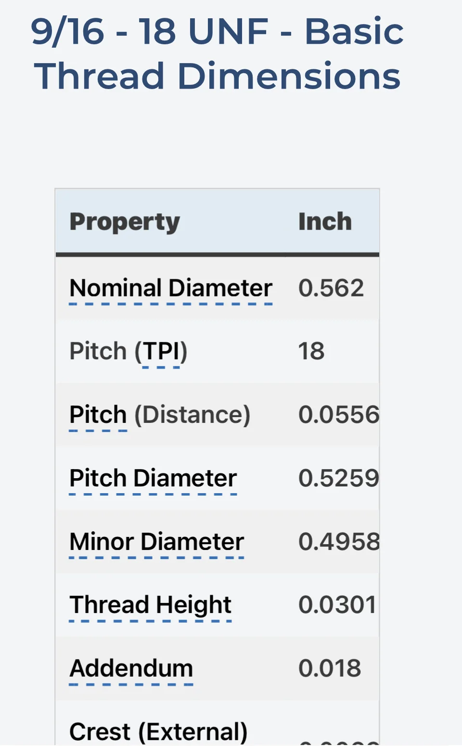This screenshot has width=462, height=746.
Task: Open the underlined Pitch link beside (Distance)
Action: coord(98,415)
